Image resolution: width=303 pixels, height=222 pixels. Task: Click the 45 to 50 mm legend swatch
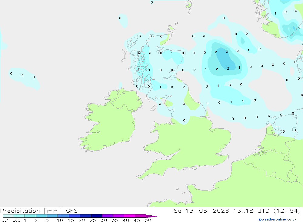[141, 216]
